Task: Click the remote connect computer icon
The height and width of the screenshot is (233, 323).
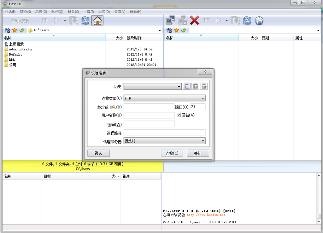Action: pos(171,21)
